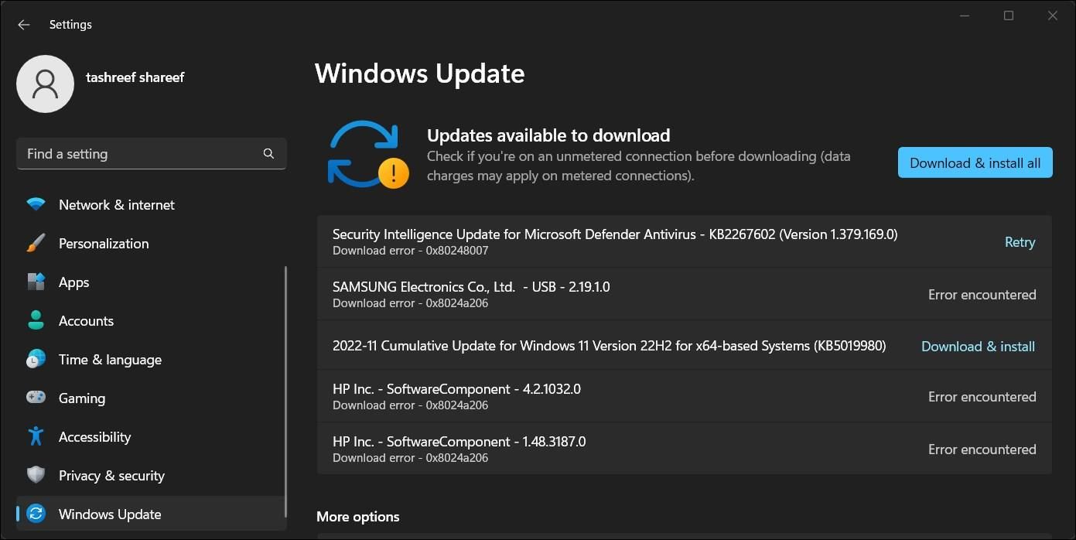The width and height of the screenshot is (1076, 540).
Task: Click the Find a setting search box
Action: coord(152,154)
